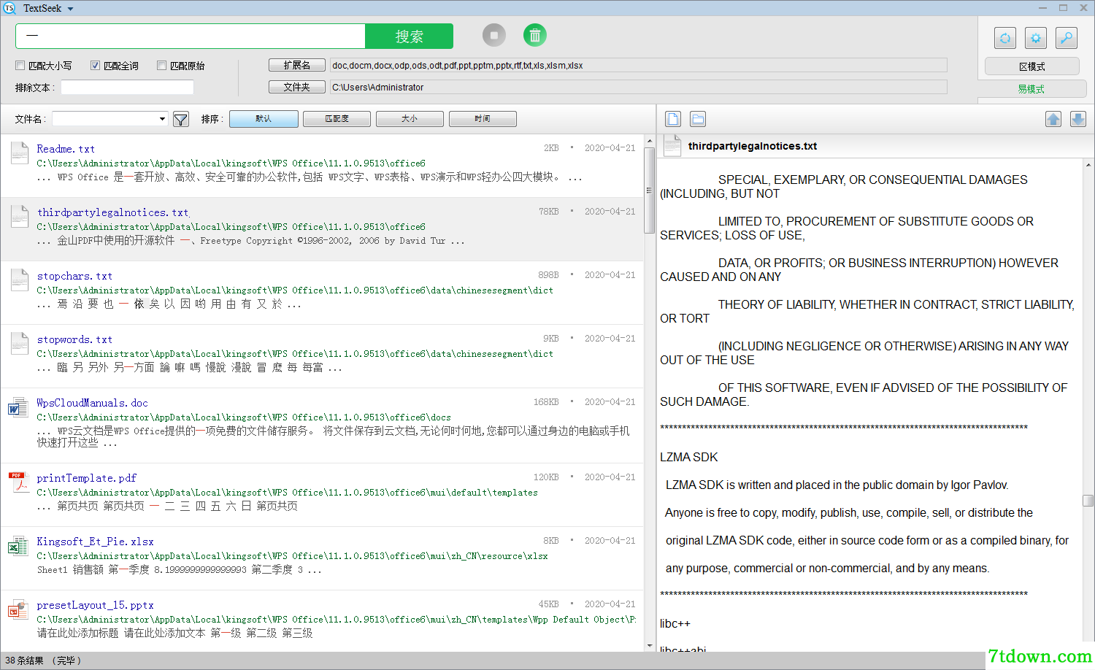Open the stopchars.txt result

(74, 276)
